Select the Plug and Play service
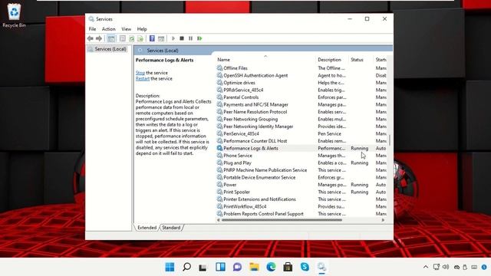The height and width of the screenshot is (276, 491). point(237,163)
